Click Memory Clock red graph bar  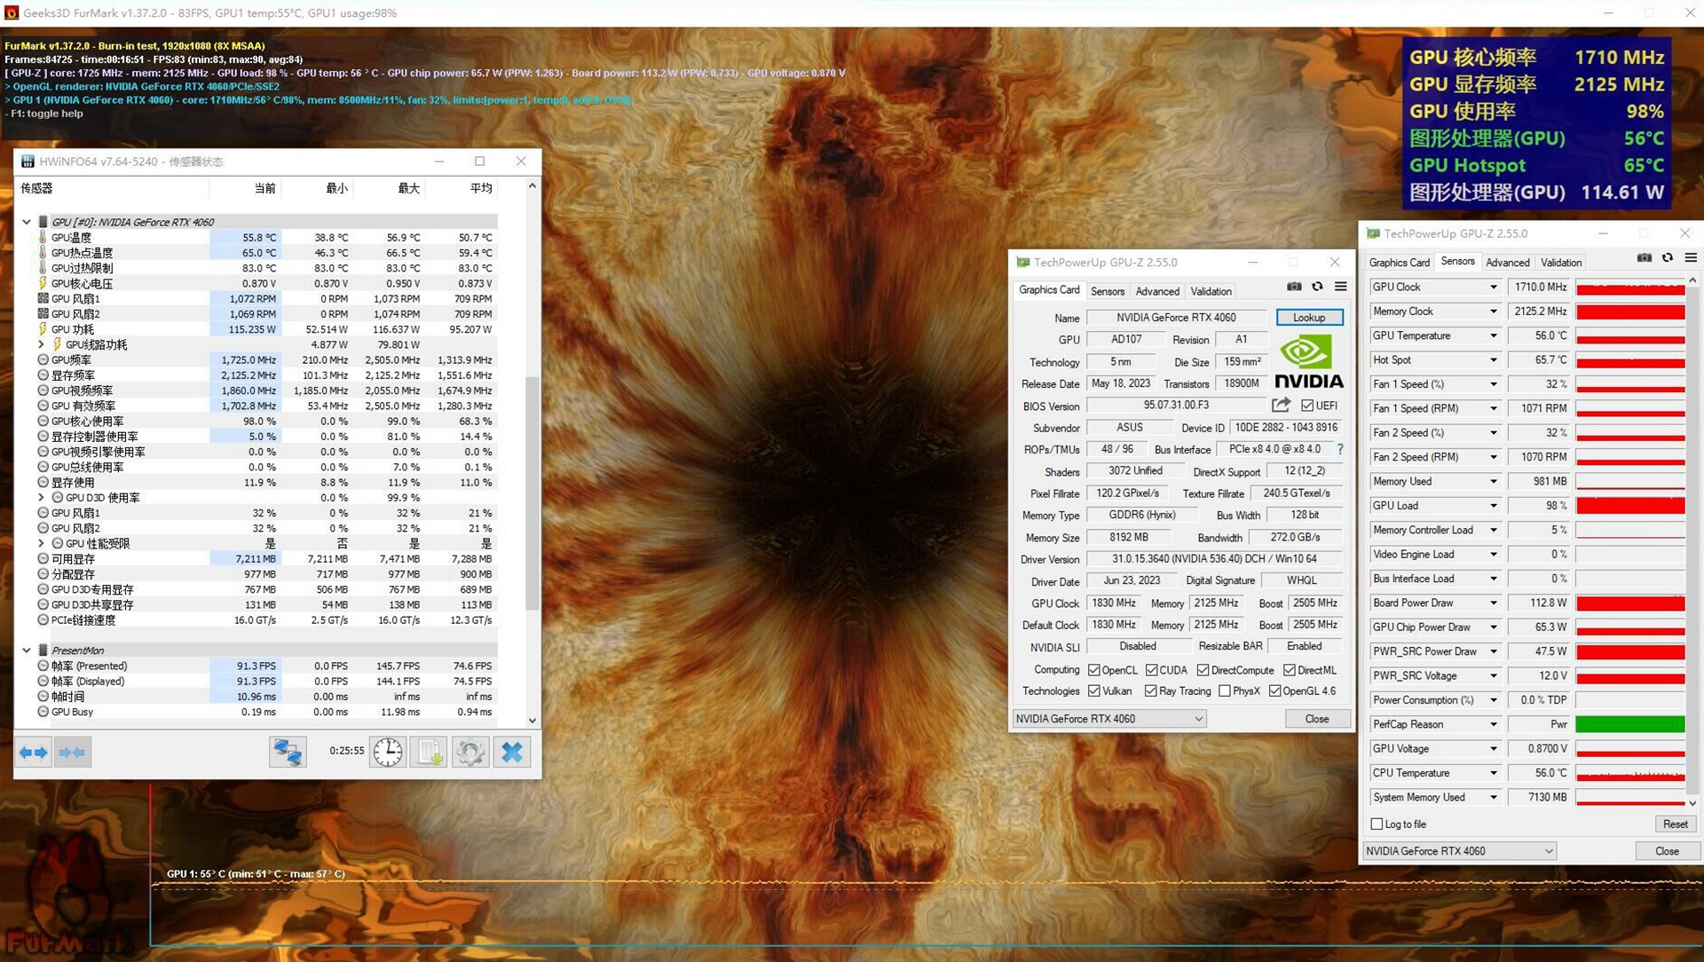click(x=1629, y=311)
